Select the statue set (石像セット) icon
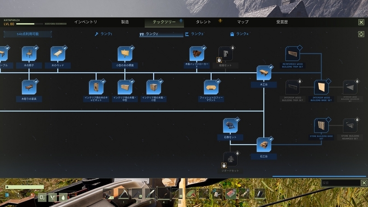This screenshot has width=368, height=207. [230, 126]
